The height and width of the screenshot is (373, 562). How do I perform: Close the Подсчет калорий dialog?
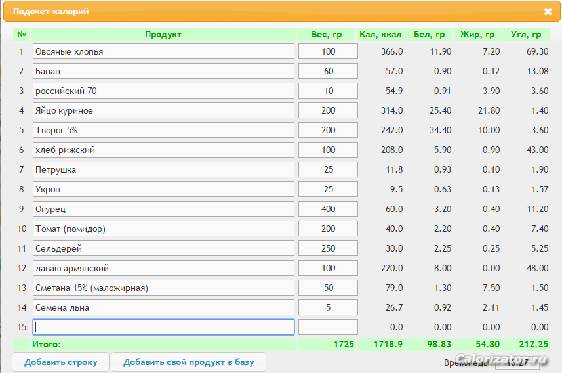pyautogui.click(x=548, y=11)
